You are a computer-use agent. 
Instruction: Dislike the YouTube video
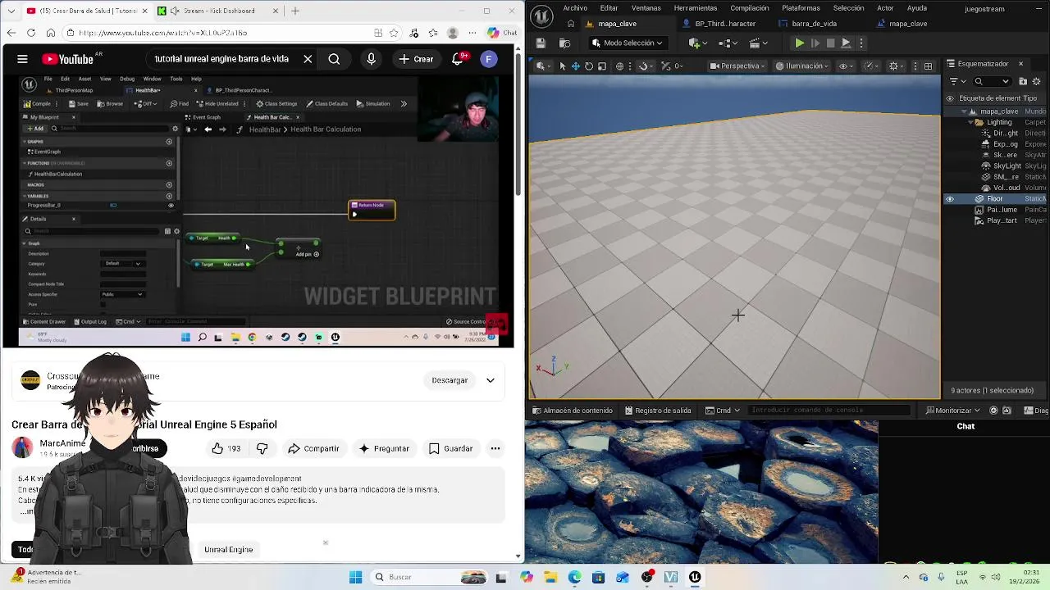pyautogui.click(x=262, y=448)
